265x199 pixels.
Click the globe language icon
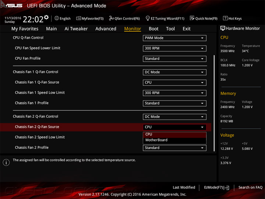pyautogui.click(x=57, y=18)
